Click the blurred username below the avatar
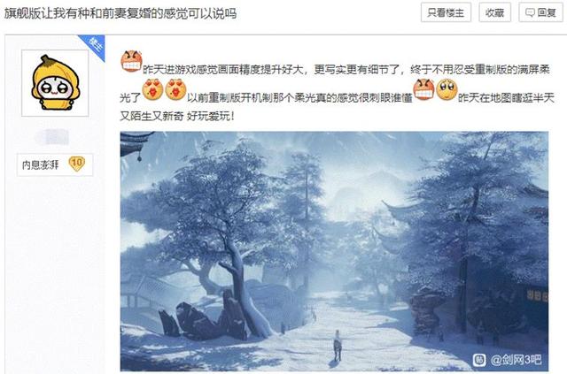Screen dimensions: 567x374 coord(53,136)
